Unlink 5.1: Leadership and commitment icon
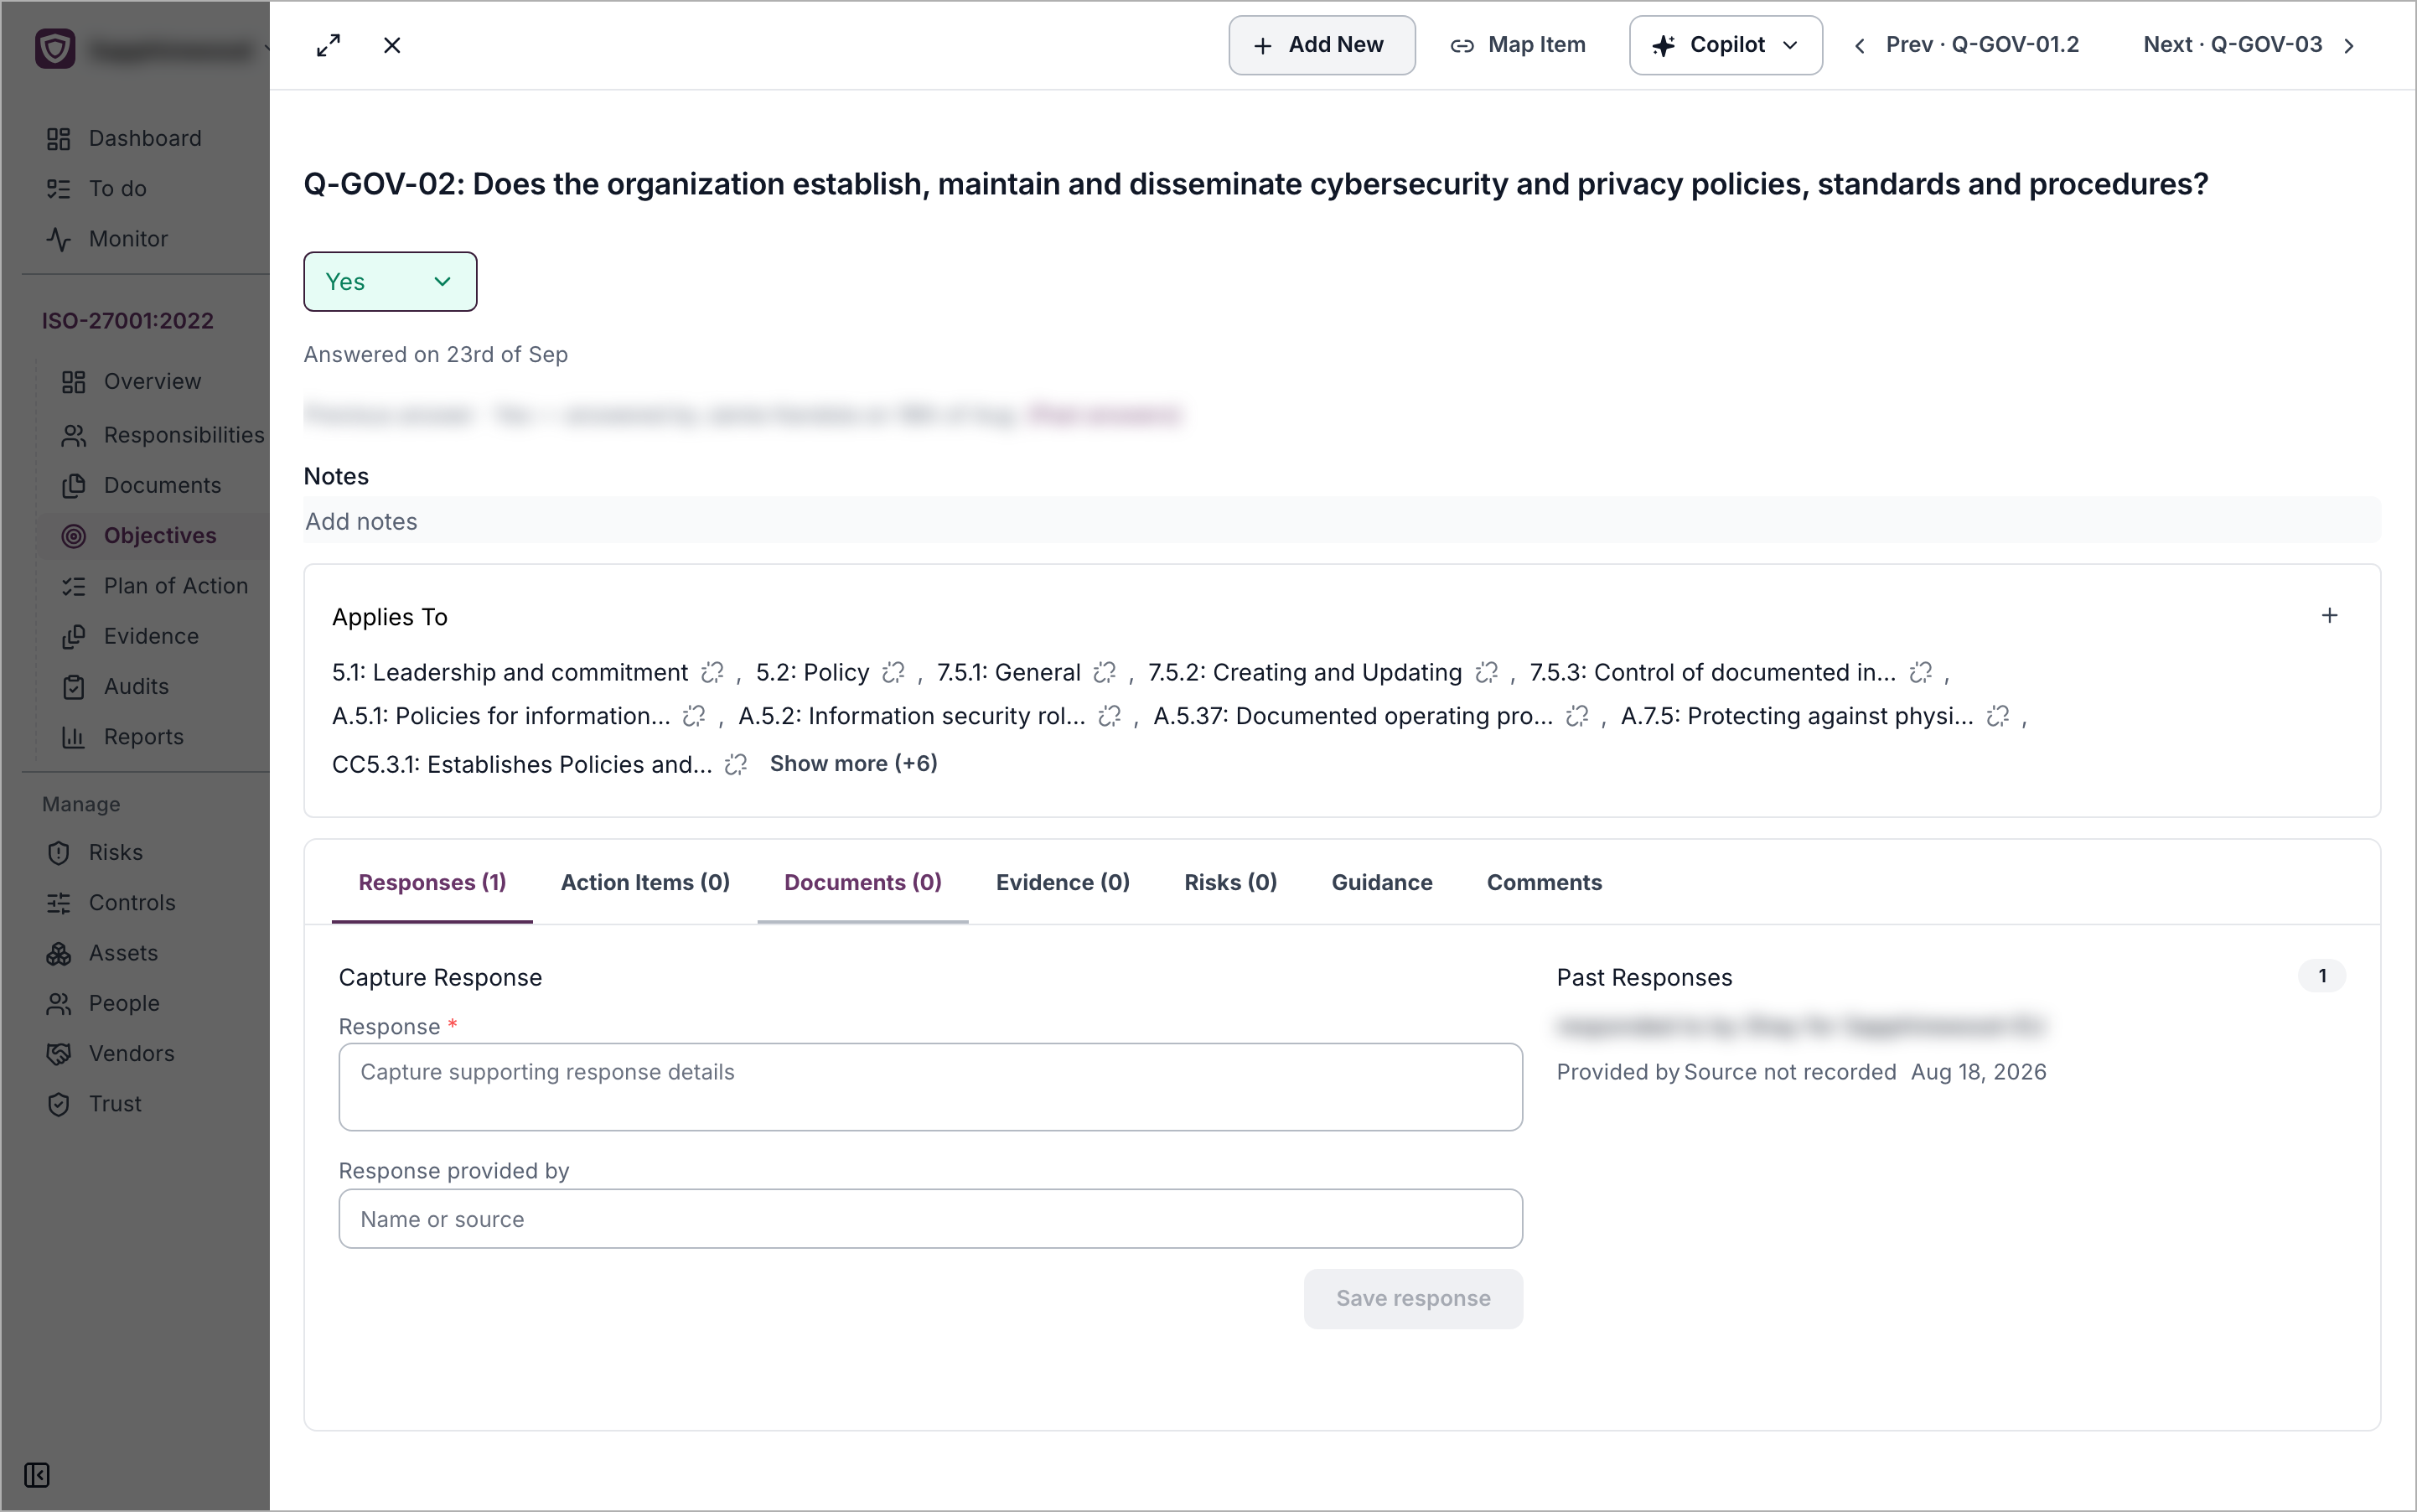Image resolution: width=2417 pixels, height=1512 pixels. coord(712,672)
